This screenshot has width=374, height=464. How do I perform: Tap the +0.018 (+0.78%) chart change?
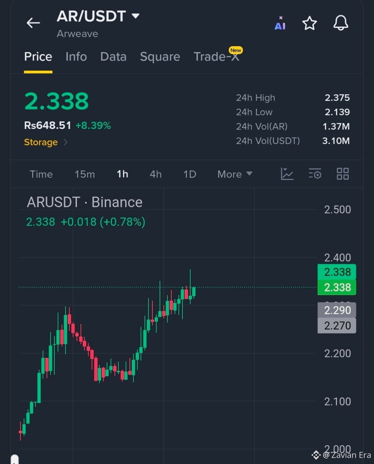tap(103, 222)
